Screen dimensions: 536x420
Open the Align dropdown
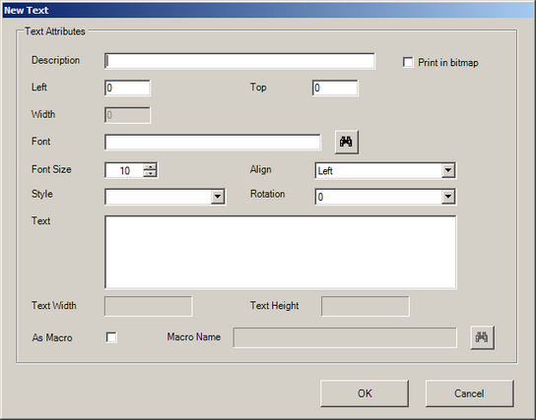(447, 170)
